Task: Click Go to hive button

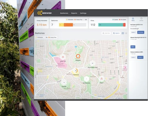Action: [141, 32]
